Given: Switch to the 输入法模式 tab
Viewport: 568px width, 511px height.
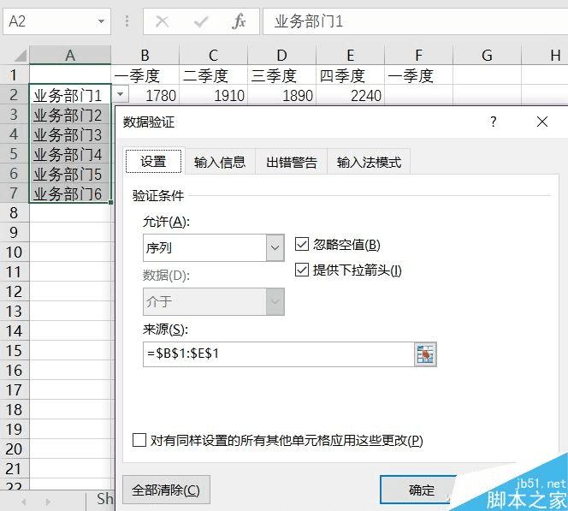Looking at the screenshot, I should (369, 162).
